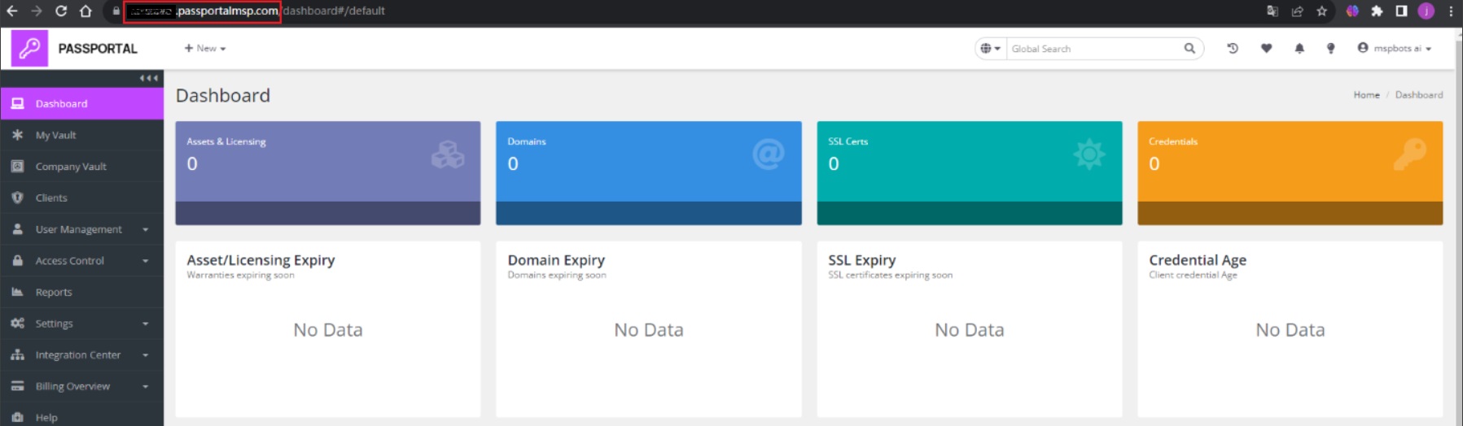This screenshot has height=426, width=1463.
Task: Click the Reports chart icon
Action: (17, 292)
